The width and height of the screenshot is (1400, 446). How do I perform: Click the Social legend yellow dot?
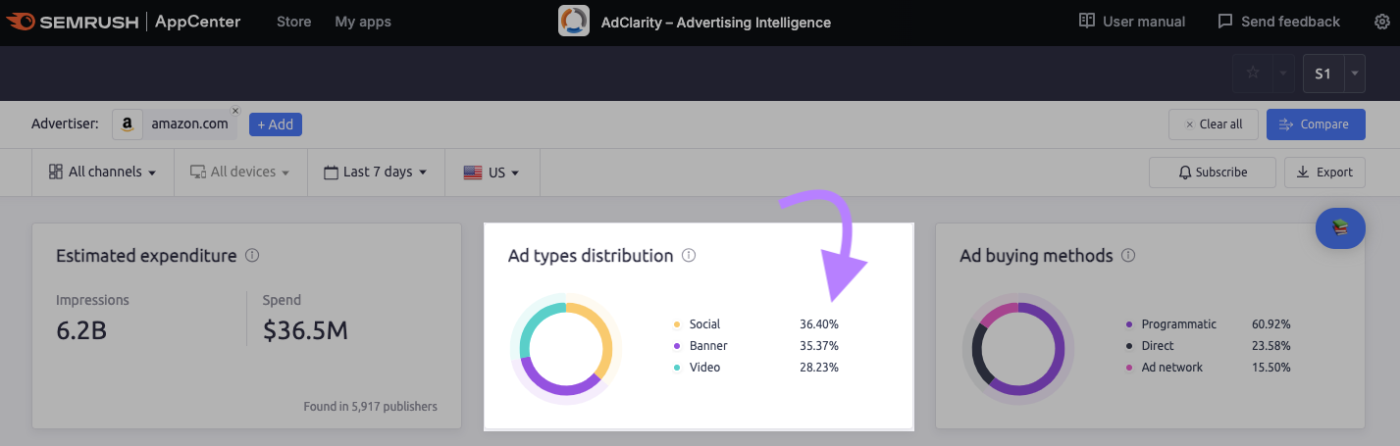coord(677,324)
